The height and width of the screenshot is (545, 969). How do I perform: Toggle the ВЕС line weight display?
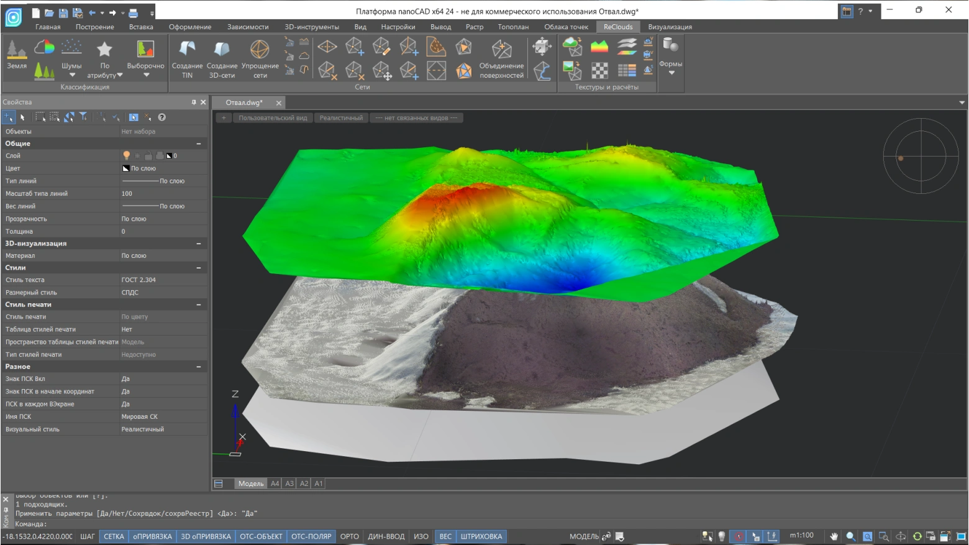pos(445,536)
